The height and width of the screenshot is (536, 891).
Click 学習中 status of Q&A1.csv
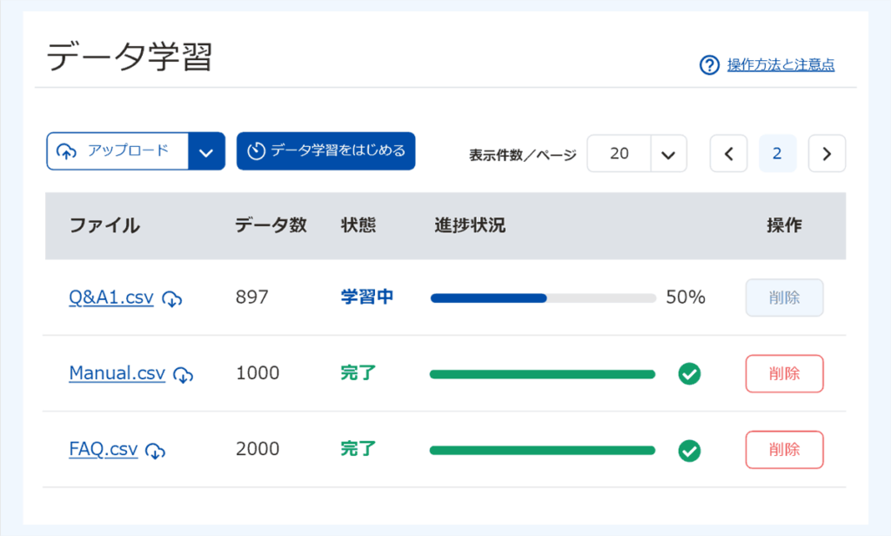coord(367,297)
